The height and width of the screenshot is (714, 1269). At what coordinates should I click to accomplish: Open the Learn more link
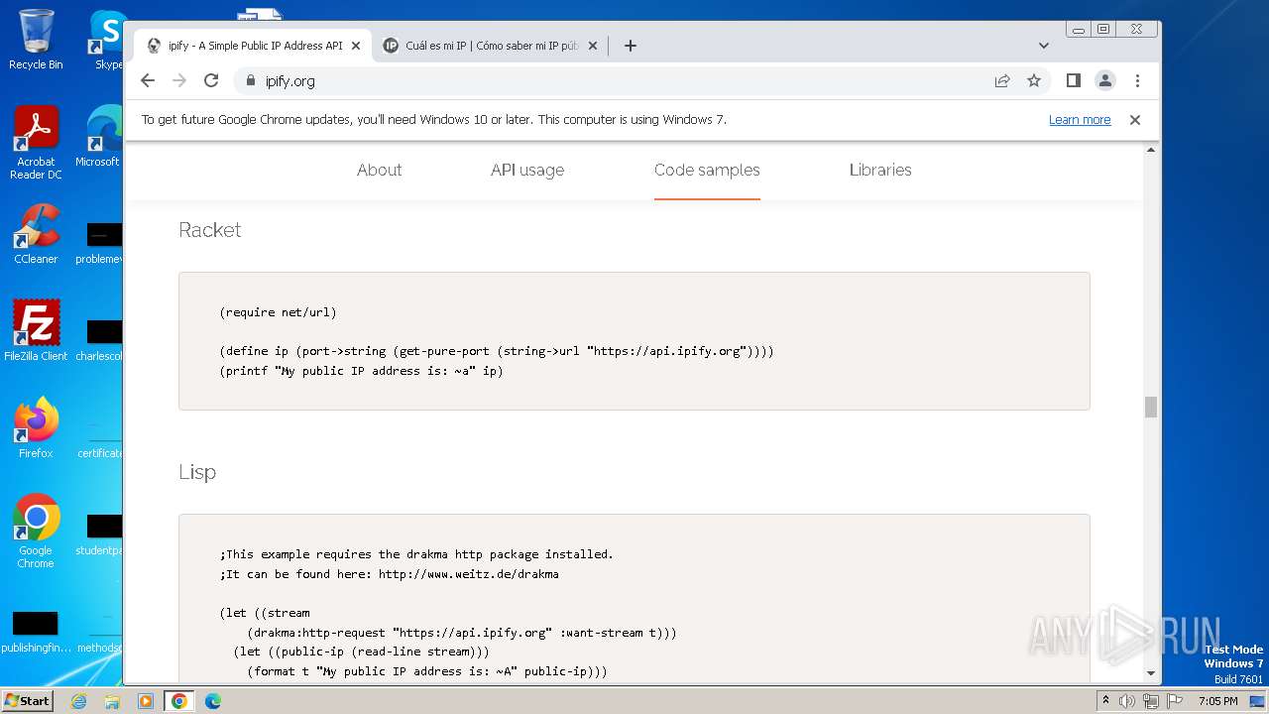coord(1080,119)
